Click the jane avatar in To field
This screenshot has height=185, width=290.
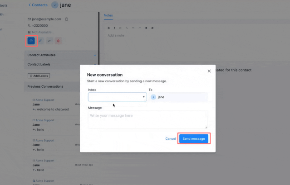coord(153,97)
